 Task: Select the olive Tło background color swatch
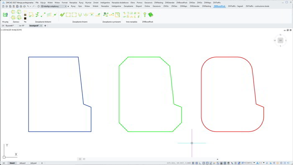[25, 15]
